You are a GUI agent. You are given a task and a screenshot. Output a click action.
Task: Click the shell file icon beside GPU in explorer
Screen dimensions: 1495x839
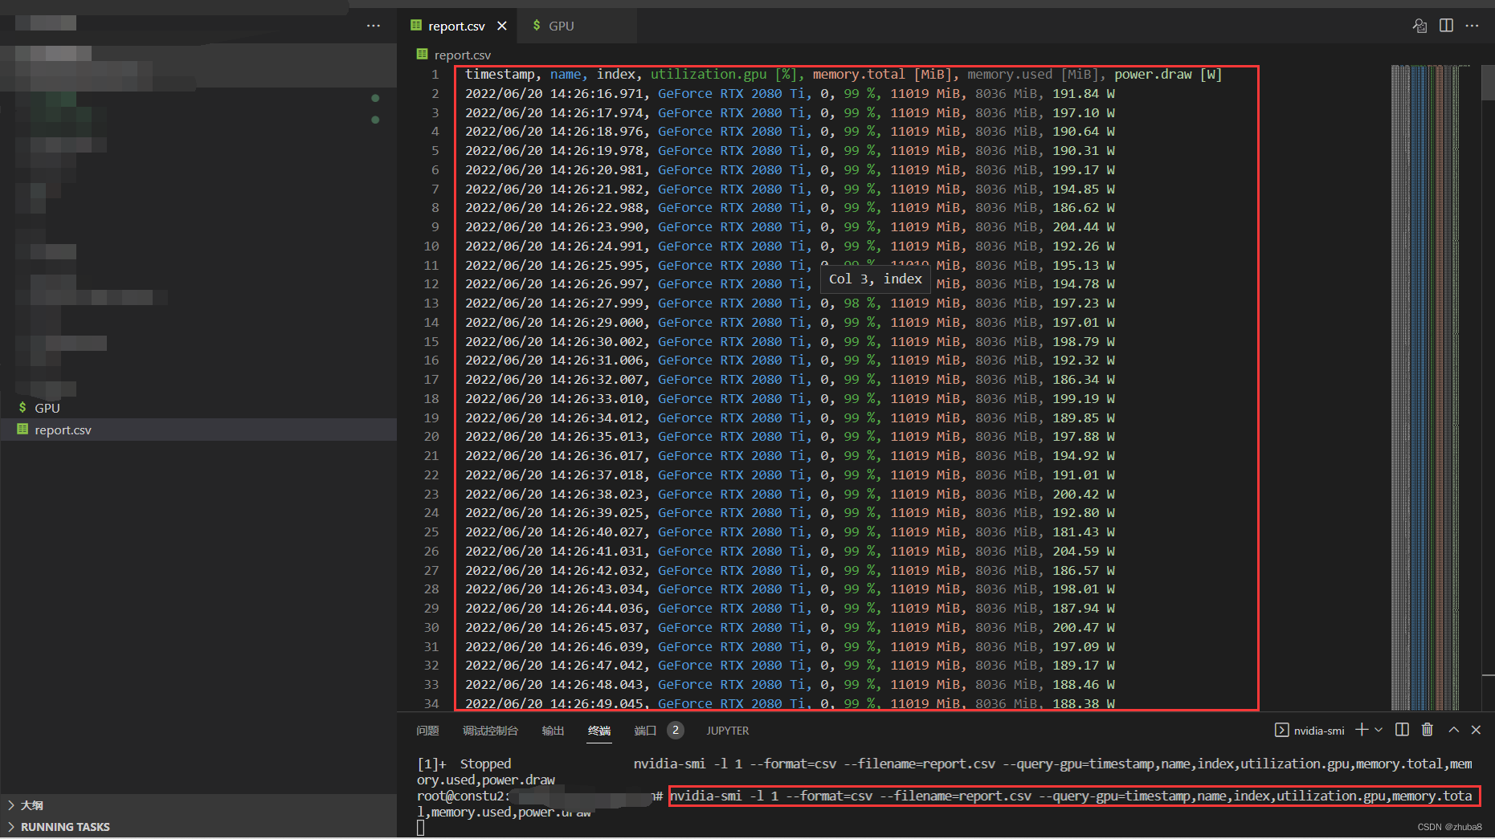[x=22, y=408]
